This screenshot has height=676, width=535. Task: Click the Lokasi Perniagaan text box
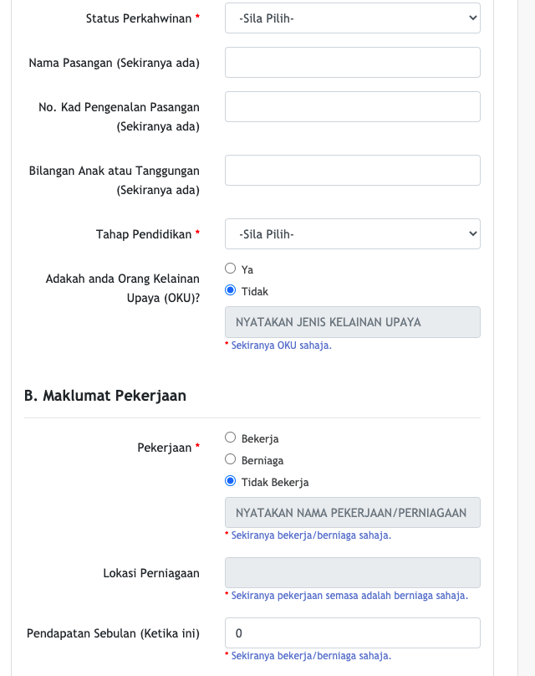(352, 573)
